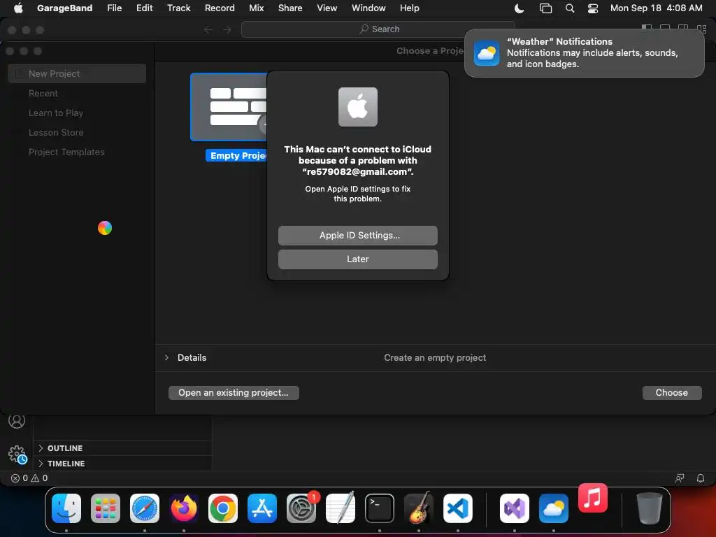
Task: Open Recent projects in sidebar
Action: point(43,93)
